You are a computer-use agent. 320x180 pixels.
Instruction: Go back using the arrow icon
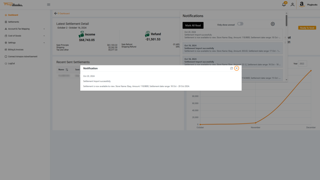56,13
